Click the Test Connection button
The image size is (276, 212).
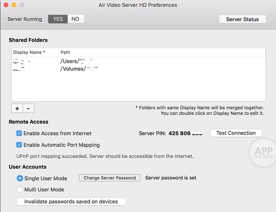click(x=236, y=133)
